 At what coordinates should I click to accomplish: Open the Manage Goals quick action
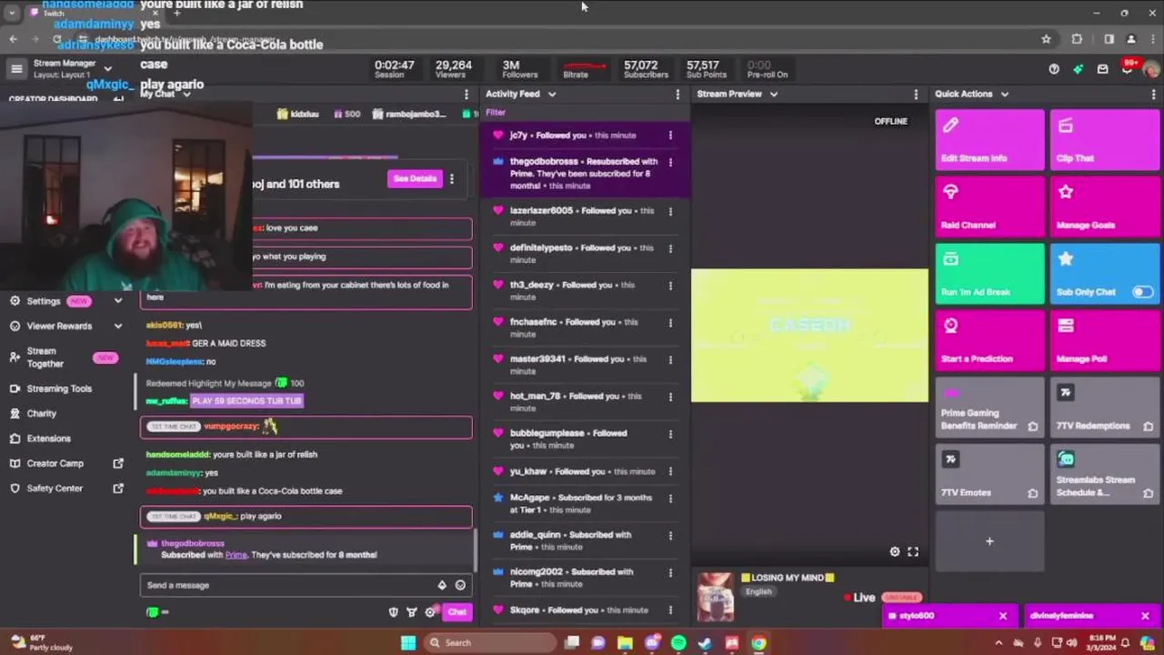click(x=1105, y=207)
